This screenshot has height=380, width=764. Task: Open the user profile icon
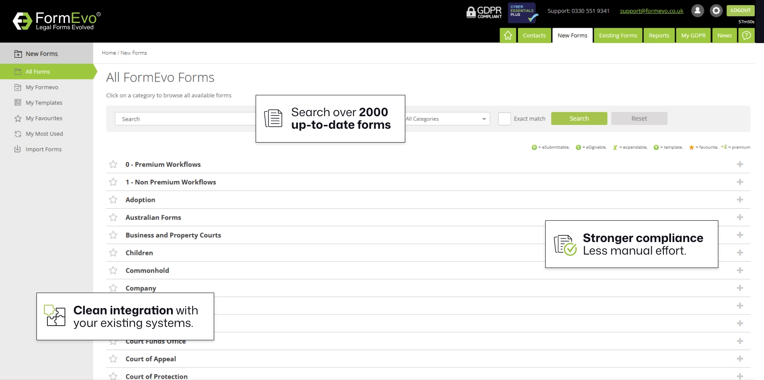pos(697,11)
